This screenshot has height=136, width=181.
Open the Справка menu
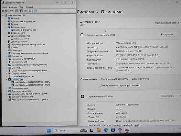29,7
